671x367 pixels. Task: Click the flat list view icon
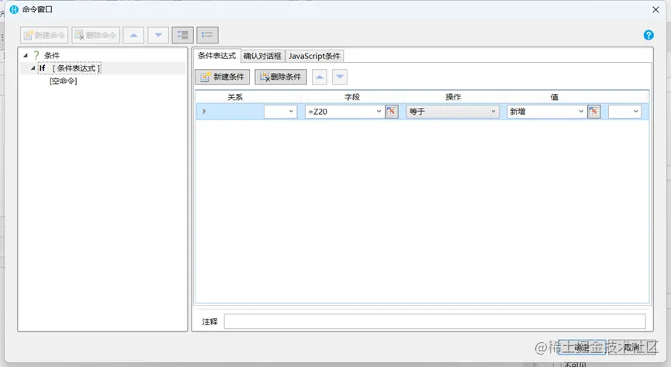208,35
